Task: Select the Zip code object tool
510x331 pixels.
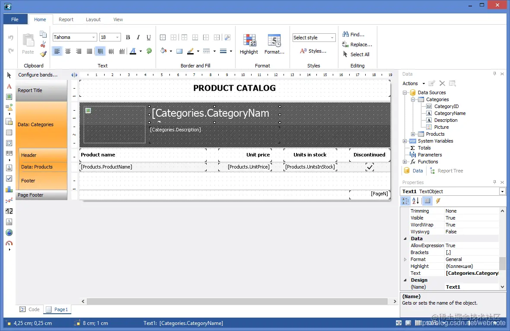Action: (9, 211)
